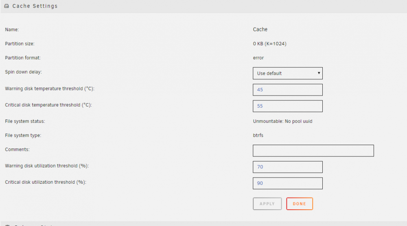Edit warning disk utilization threshold field
The height and width of the screenshot is (226, 407).
288,167
